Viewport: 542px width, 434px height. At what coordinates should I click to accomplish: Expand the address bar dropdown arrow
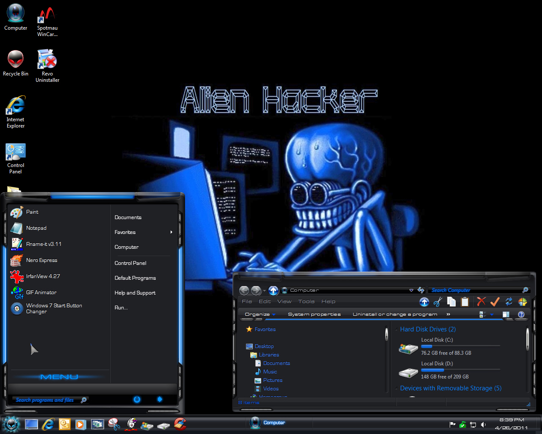click(x=411, y=290)
